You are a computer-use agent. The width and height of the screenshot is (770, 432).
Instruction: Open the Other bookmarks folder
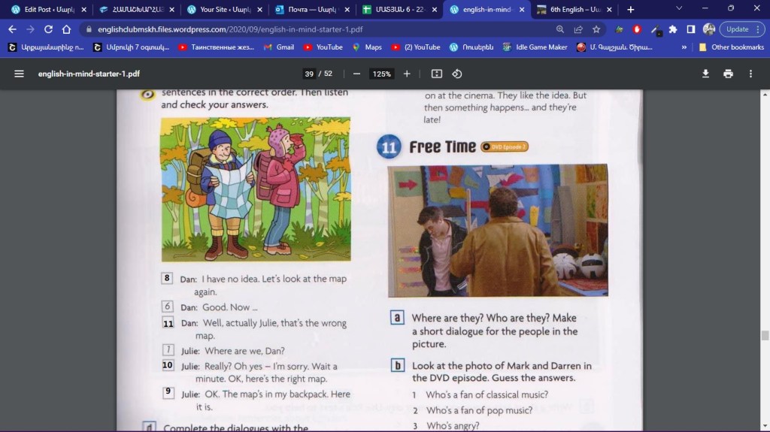coord(729,47)
